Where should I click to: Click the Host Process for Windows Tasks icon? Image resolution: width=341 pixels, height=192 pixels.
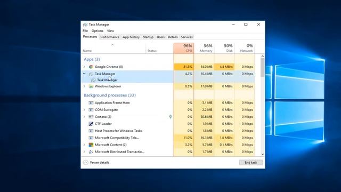91,131
